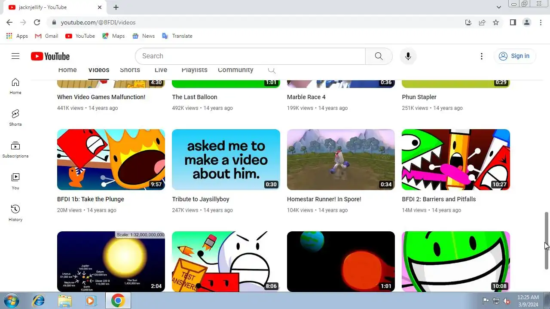The image size is (550, 309).
Task: Go back in Chrome
Action: (x=9, y=22)
